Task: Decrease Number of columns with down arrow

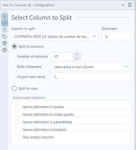Action: coord(77,58)
